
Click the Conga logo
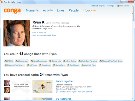pyautogui.click(x=12, y=11)
